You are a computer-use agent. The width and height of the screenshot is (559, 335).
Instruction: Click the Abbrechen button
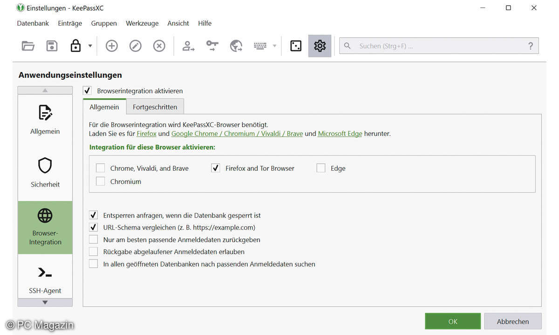click(x=513, y=321)
